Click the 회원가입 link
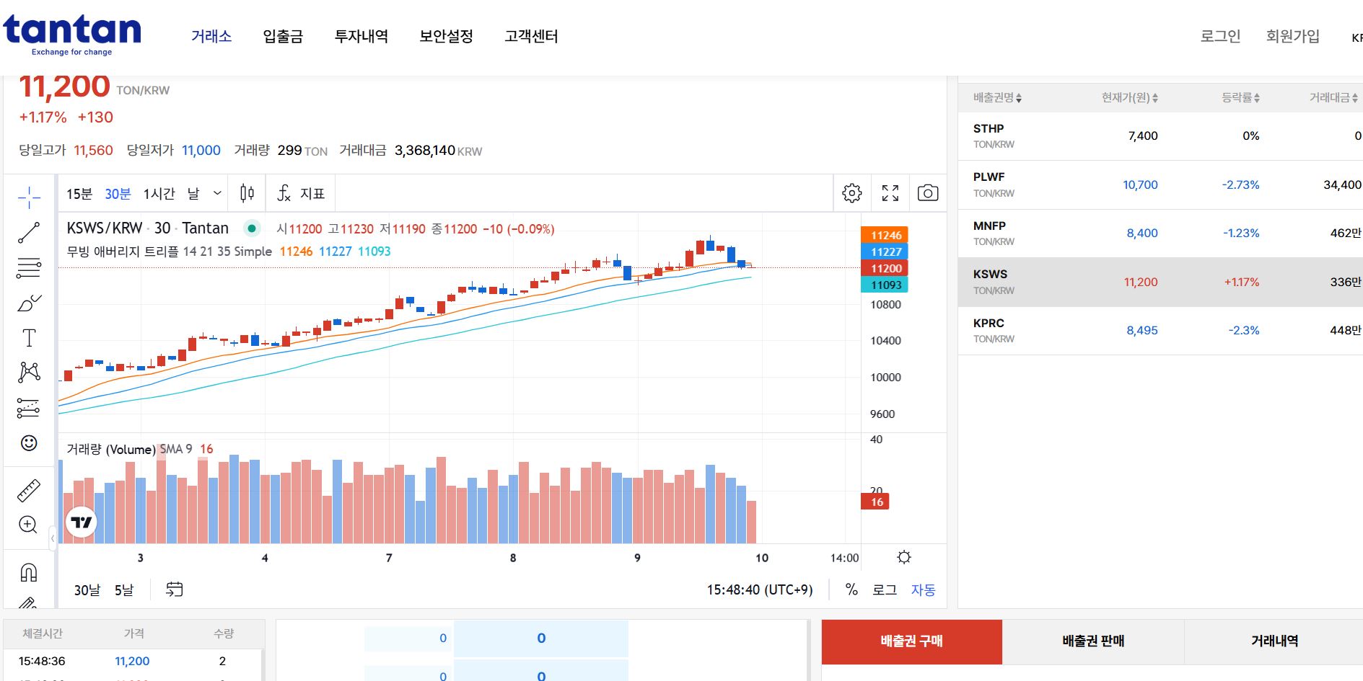This screenshot has height=681, width=1363. (1293, 36)
